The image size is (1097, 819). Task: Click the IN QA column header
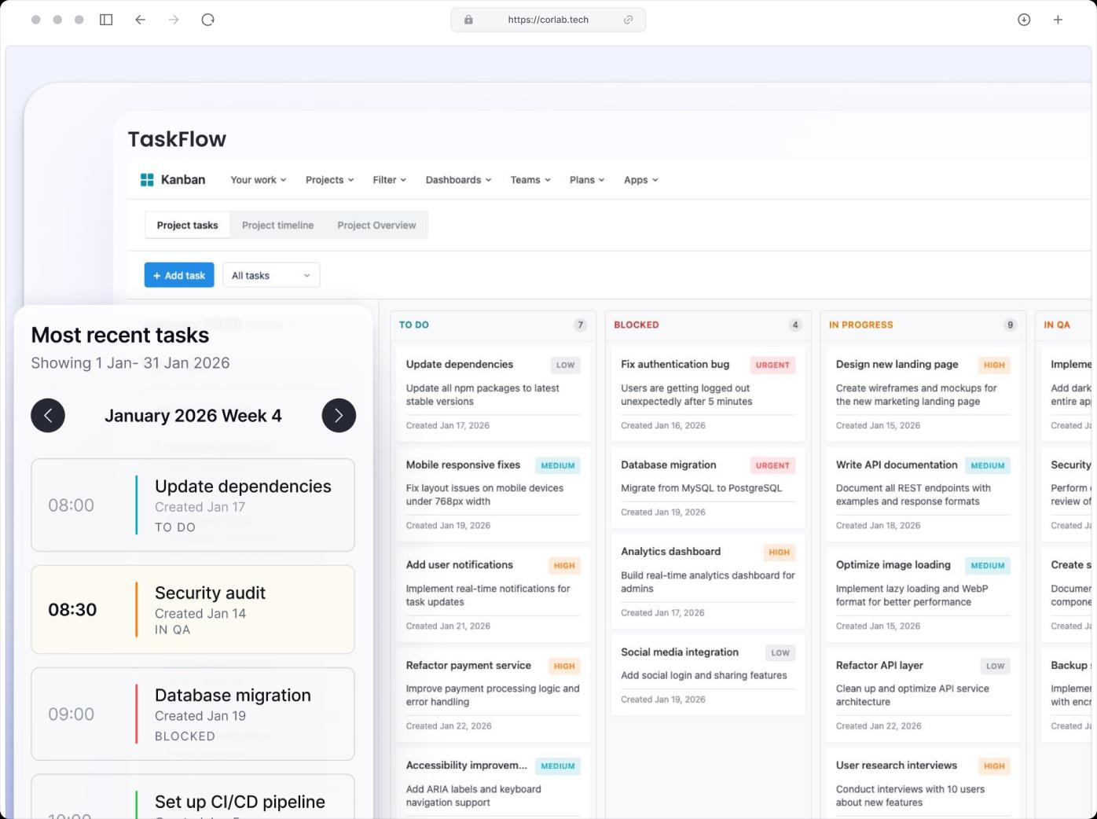pyautogui.click(x=1057, y=325)
